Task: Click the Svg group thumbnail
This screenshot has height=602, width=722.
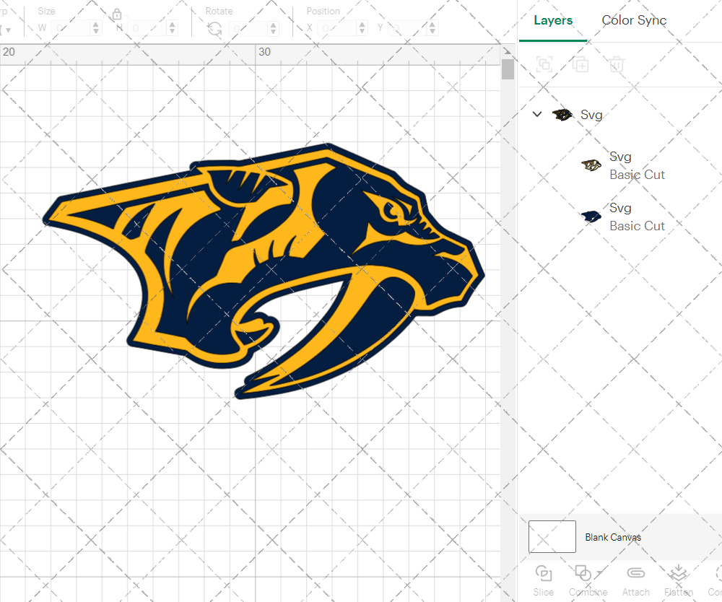Action: point(562,115)
